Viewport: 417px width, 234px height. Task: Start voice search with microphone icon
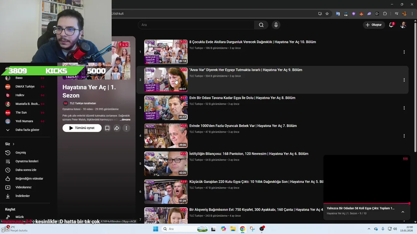click(276, 25)
